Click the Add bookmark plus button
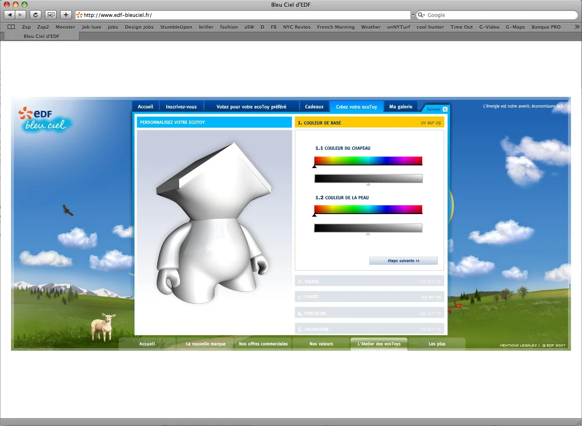The height and width of the screenshot is (426, 582). 66,15
